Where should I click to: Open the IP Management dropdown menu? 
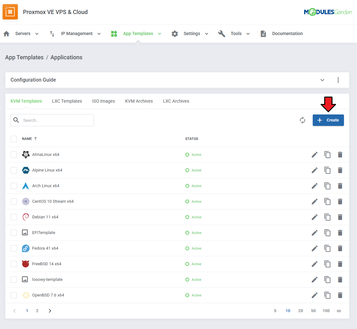[81, 33]
